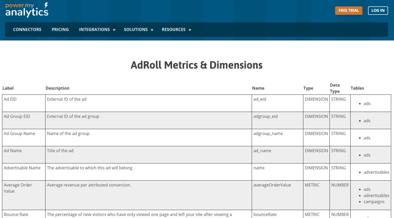The height and width of the screenshot is (218, 394).
Task: Expand the plus icon beside SOLUTIONS
Action: [x=152, y=30]
